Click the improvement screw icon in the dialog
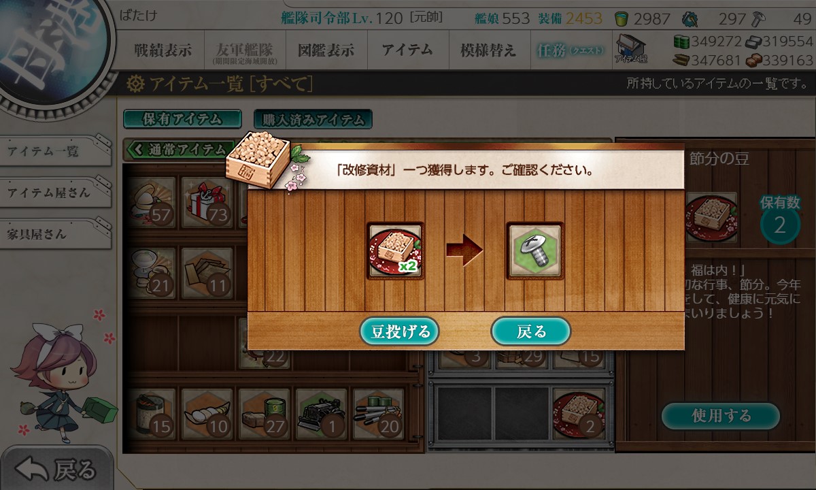The height and width of the screenshot is (490, 816). click(x=534, y=250)
